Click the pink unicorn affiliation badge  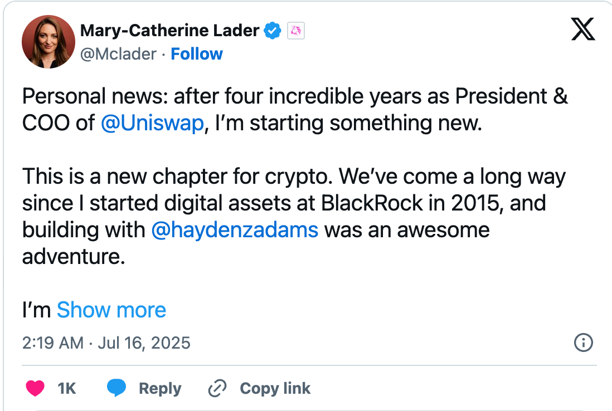(295, 31)
